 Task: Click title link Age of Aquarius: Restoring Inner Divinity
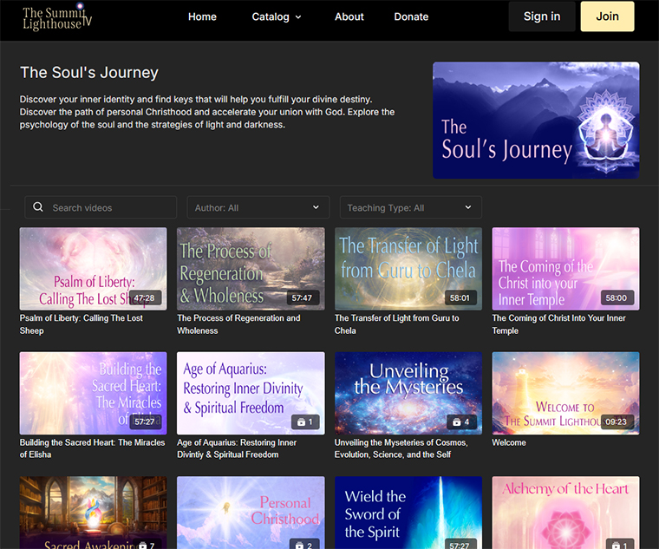click(237, 448)
